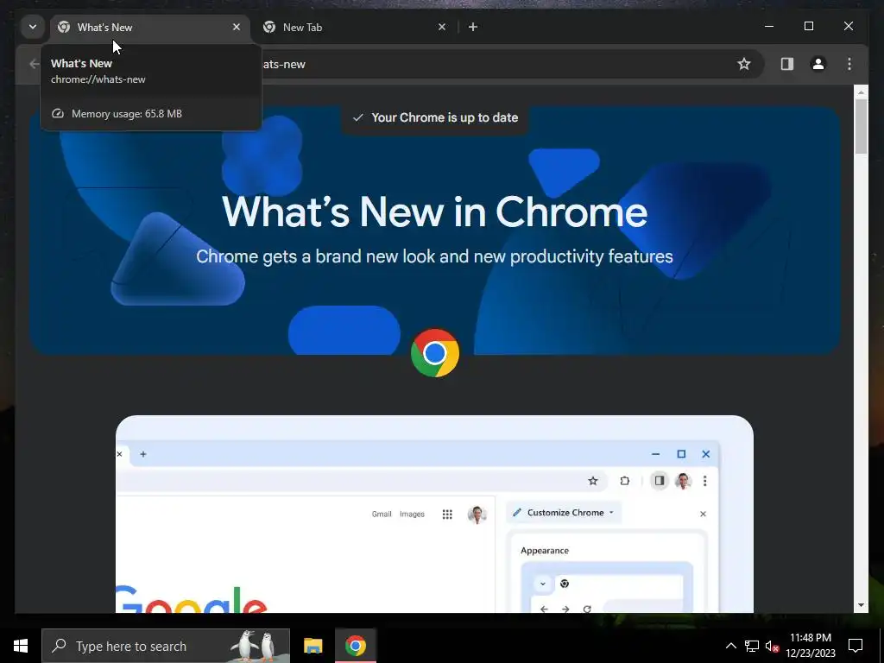Open the Windows Start menu
Image resolution: width=884 pixels, height=663 pixels.
21,646
